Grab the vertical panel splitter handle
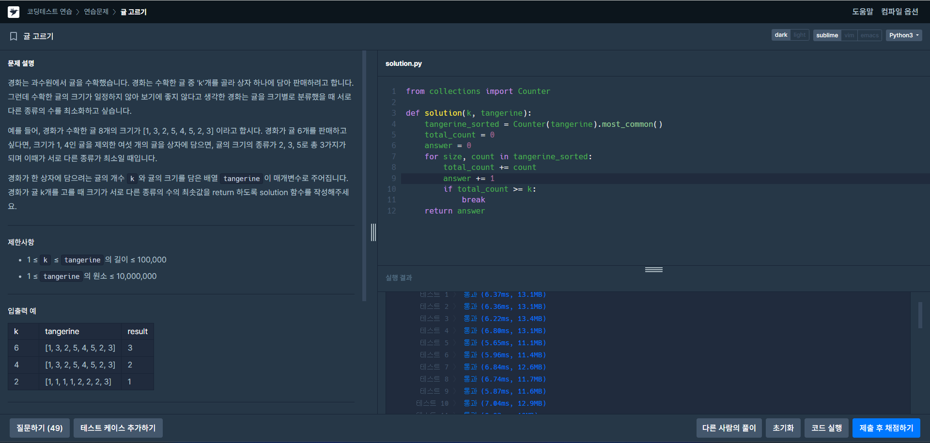Image resolution: width=930 pixels, height=443 pixels. [x=373, y=232]
